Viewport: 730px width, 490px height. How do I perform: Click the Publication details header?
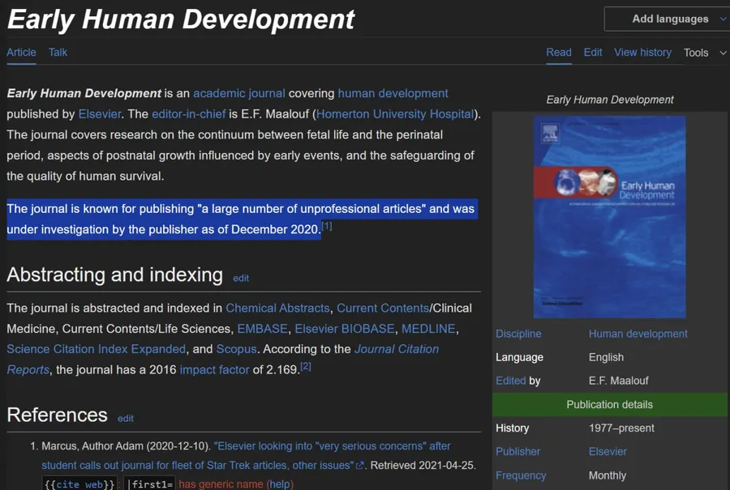click(x=609, y=404)
